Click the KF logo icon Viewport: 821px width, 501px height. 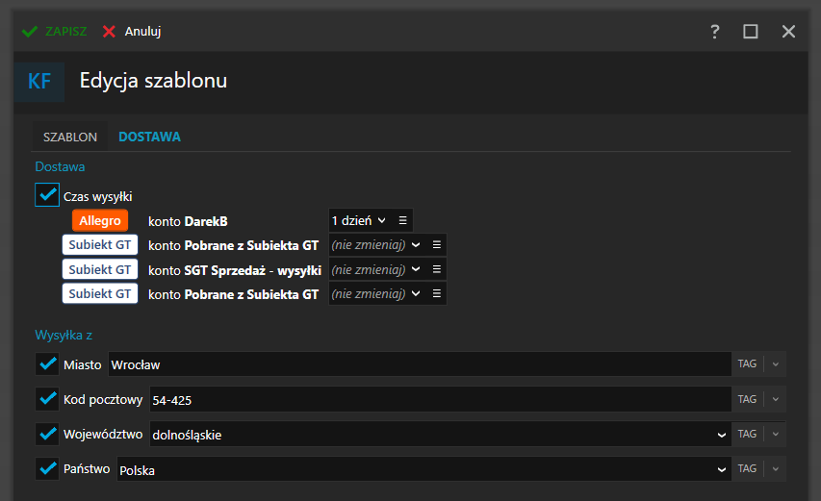[39, 81]
